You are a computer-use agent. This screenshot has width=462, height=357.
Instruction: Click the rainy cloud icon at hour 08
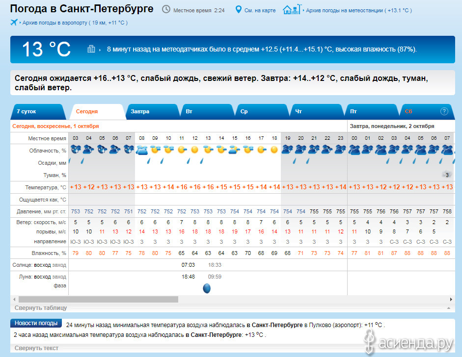141,149
